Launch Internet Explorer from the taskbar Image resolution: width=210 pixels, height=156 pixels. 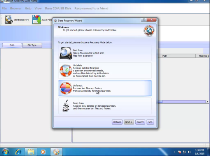[x=18, y=152]
